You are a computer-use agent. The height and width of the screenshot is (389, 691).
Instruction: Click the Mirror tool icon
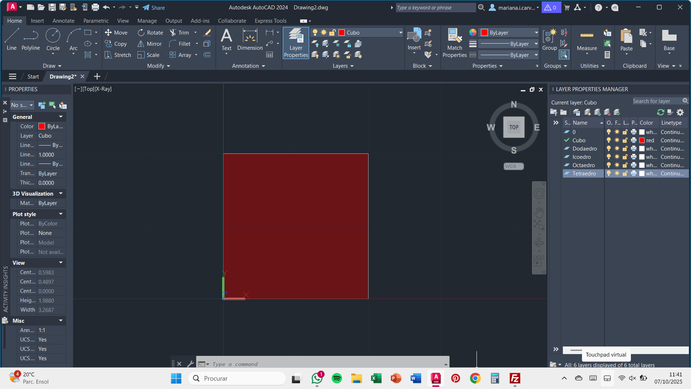click(x=141, y=44)
